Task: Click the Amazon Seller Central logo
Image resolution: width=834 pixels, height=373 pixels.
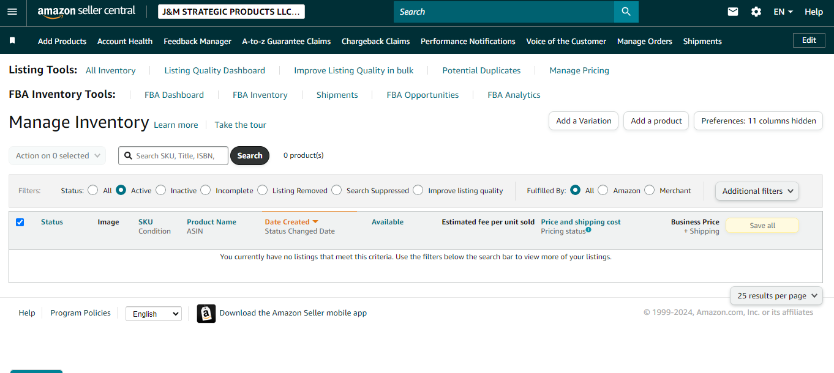Action: (87, 12)
